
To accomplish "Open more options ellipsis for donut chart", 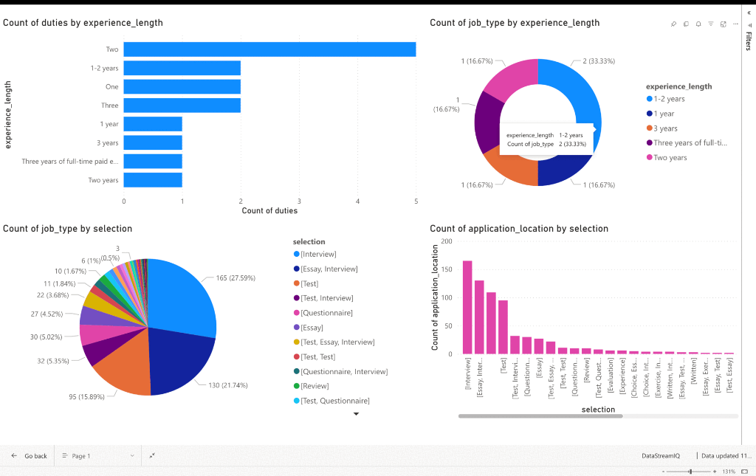I will [735, 24].
